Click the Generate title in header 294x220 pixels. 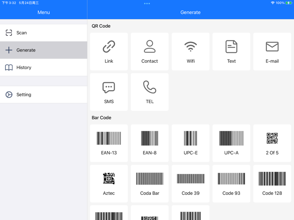[x=191, y=12]
